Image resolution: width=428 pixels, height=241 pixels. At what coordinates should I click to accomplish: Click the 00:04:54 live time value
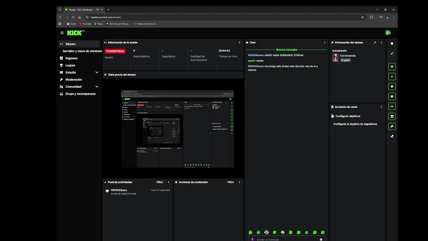click(x=224, y=51)
